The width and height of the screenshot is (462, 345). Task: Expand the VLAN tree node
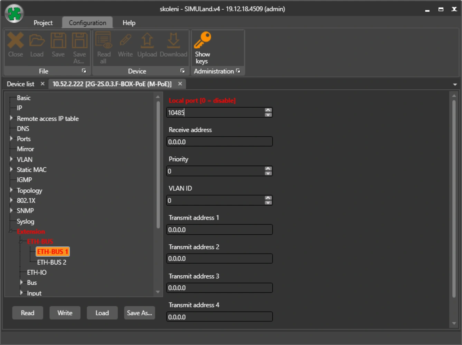click(11, 159)
